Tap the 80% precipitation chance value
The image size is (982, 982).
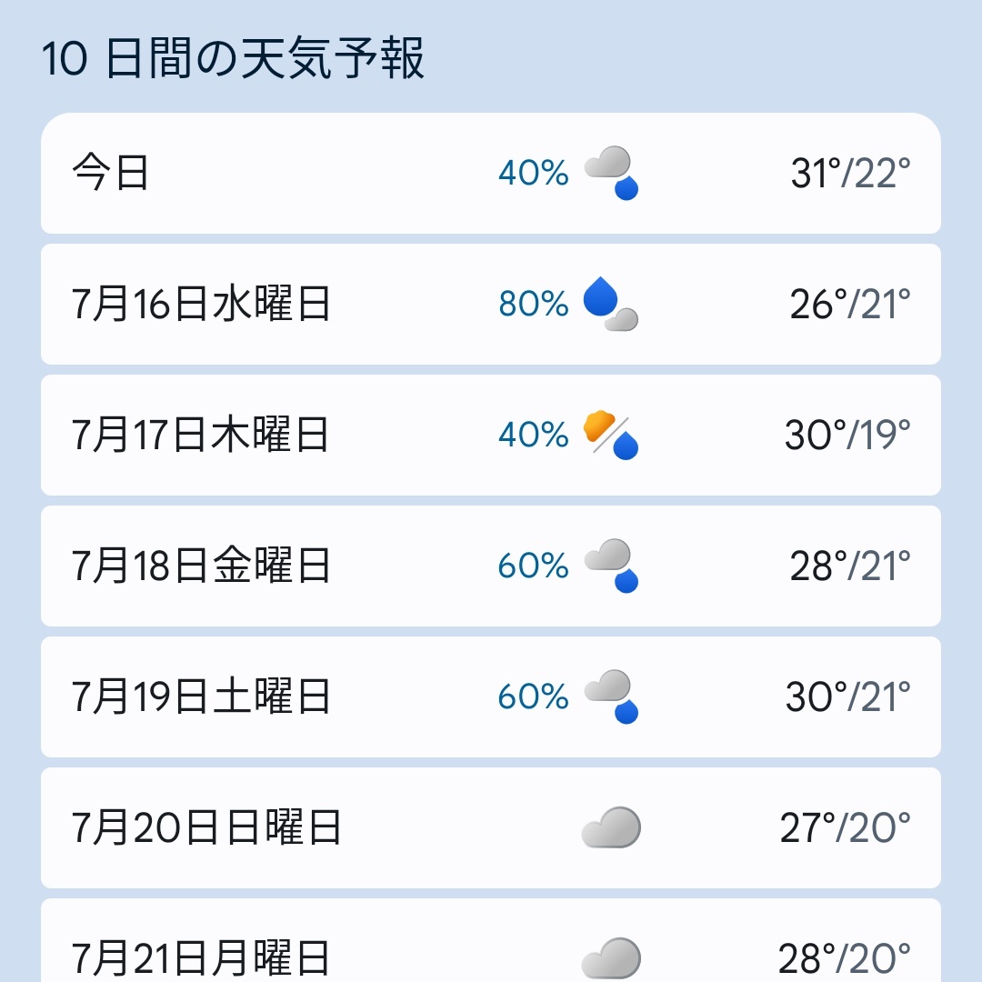(534, 304)
